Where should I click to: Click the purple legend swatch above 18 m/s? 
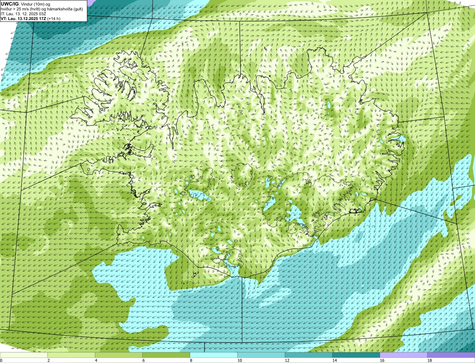(x=451, y=355)
